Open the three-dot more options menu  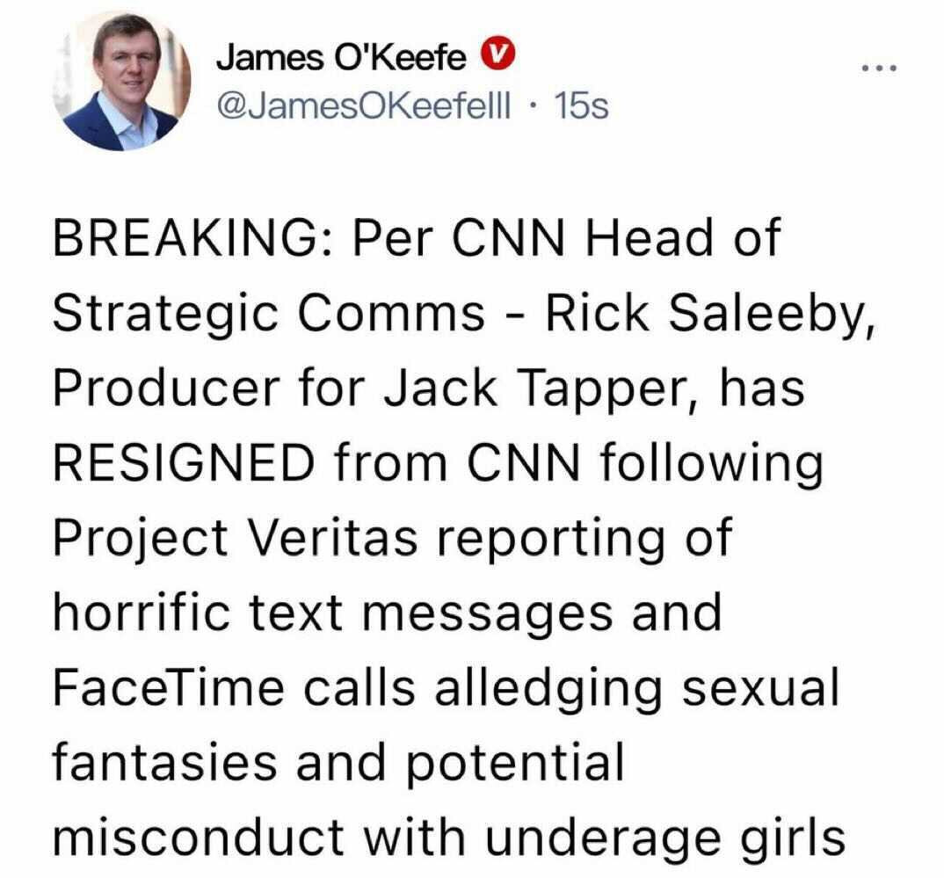click(880, 68)
